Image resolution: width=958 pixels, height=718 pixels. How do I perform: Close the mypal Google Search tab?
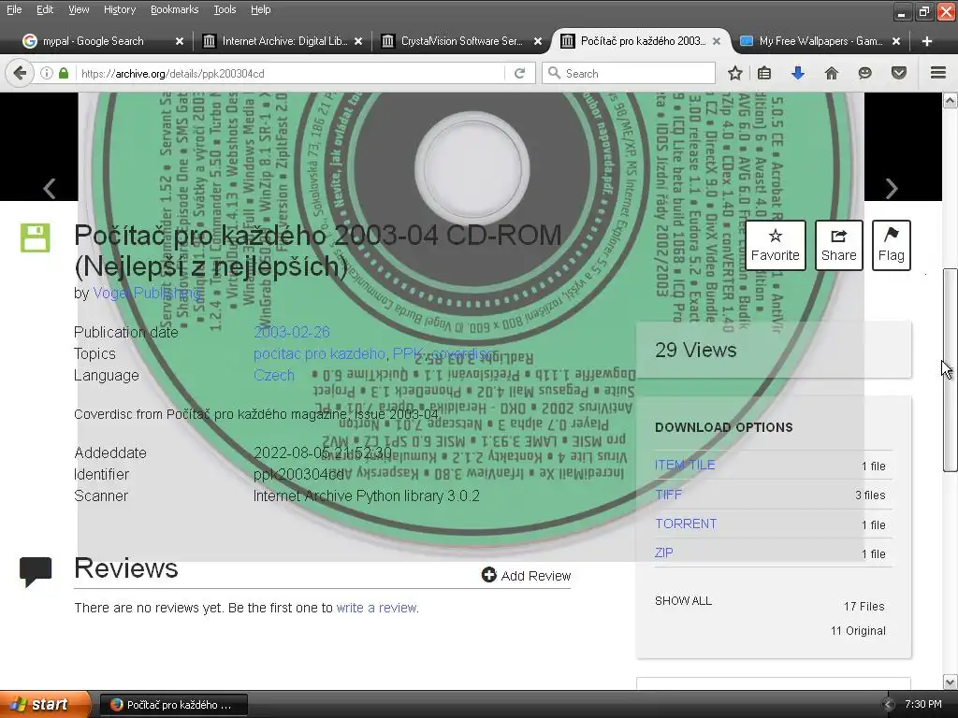tap(180, 41)
